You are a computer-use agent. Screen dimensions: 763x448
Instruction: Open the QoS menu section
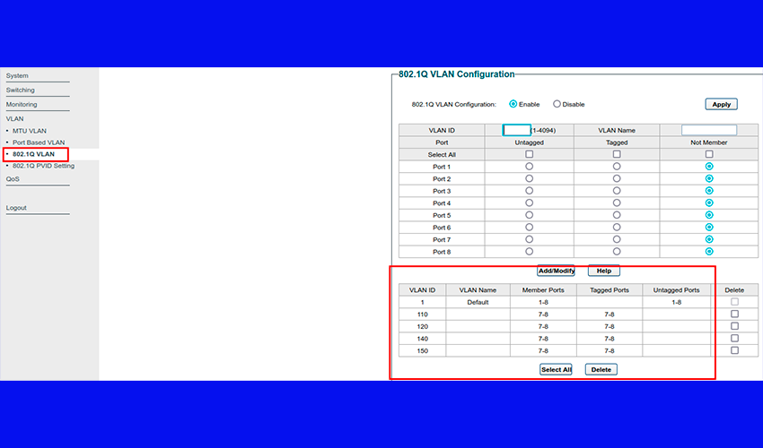13,179
